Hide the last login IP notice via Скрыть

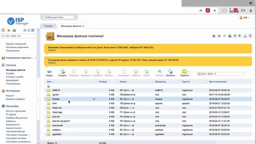click(x=52, y=62)
